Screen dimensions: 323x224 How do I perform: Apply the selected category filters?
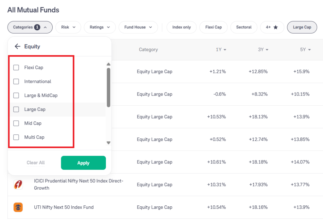[x=83, y=163]
